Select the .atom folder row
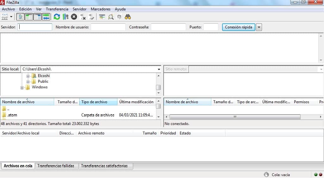This screenshot has width=324, height=178. (x=78, y=115)
